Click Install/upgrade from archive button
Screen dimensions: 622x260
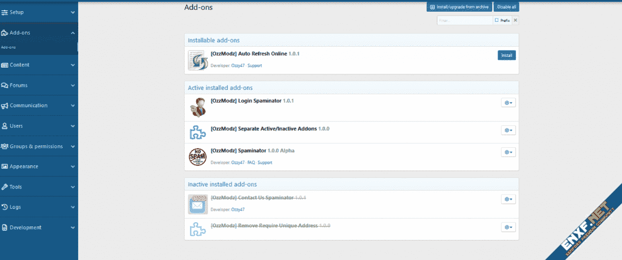[x=459, y=7]
